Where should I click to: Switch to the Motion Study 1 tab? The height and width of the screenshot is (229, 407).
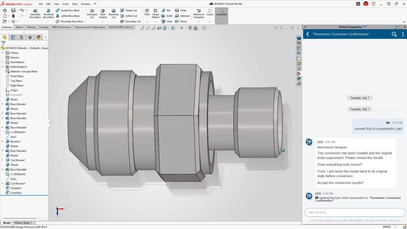pyautogui.click(x=23, y=223)
